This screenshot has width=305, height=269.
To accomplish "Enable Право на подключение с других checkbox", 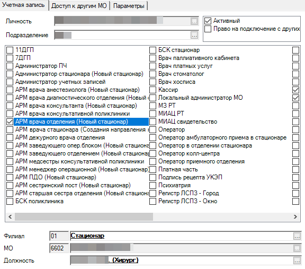I will 208,29.
